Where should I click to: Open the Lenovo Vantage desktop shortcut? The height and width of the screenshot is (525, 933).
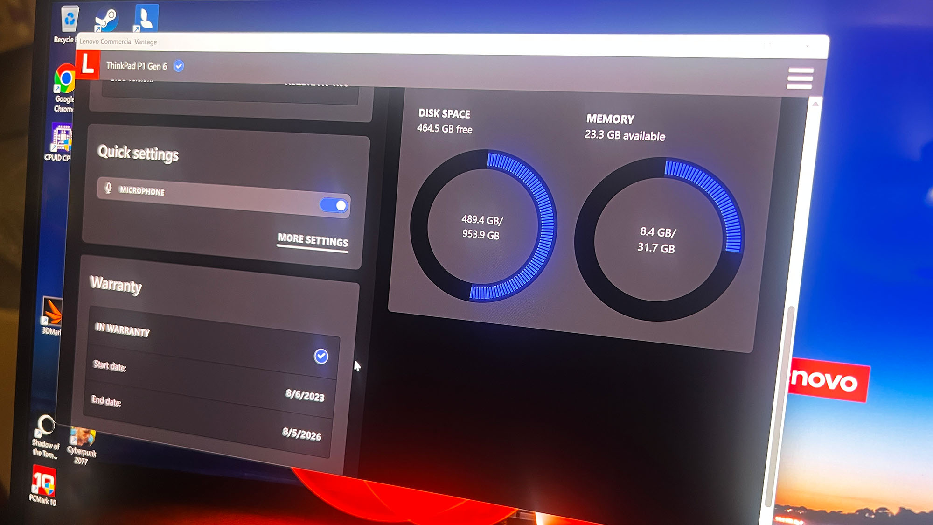pyautogui.click(x=146, y=19)
